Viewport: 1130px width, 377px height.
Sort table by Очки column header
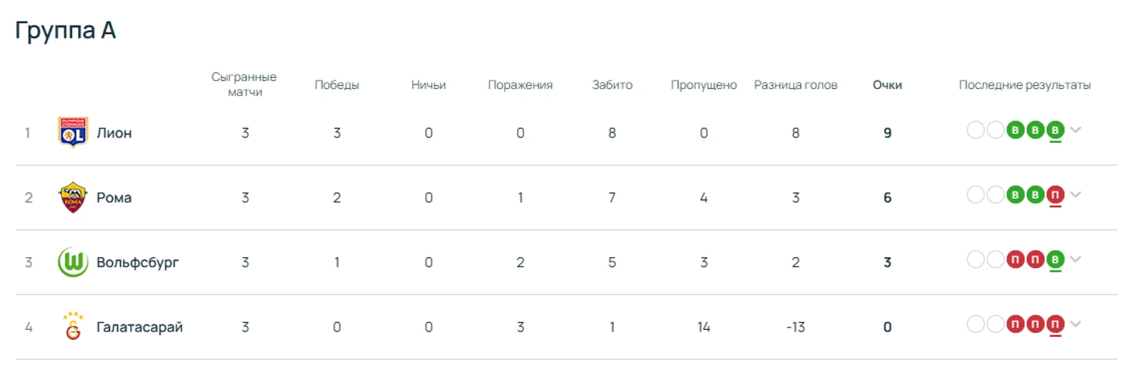pyautogui.click(x=887, y=85)
